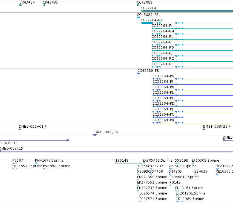Click the EST feature 45267
This screenshot has height=203, width=233.
[15, 163]
